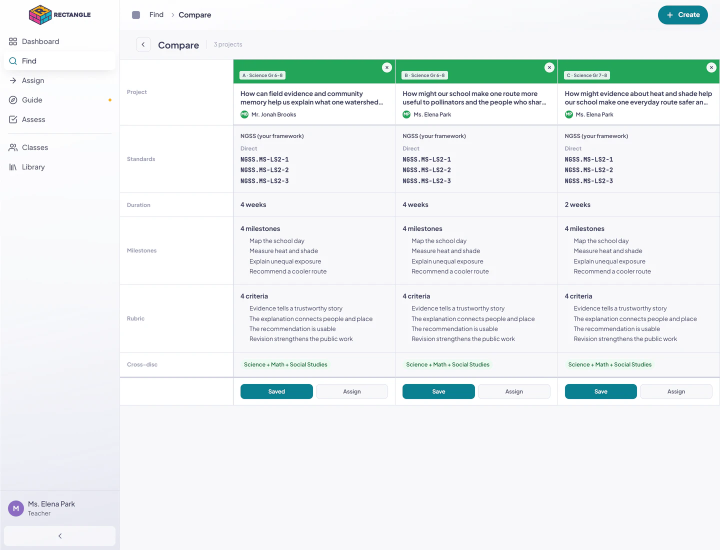Open the Assess section
720x550 pixels.
[x=59, y=119]
